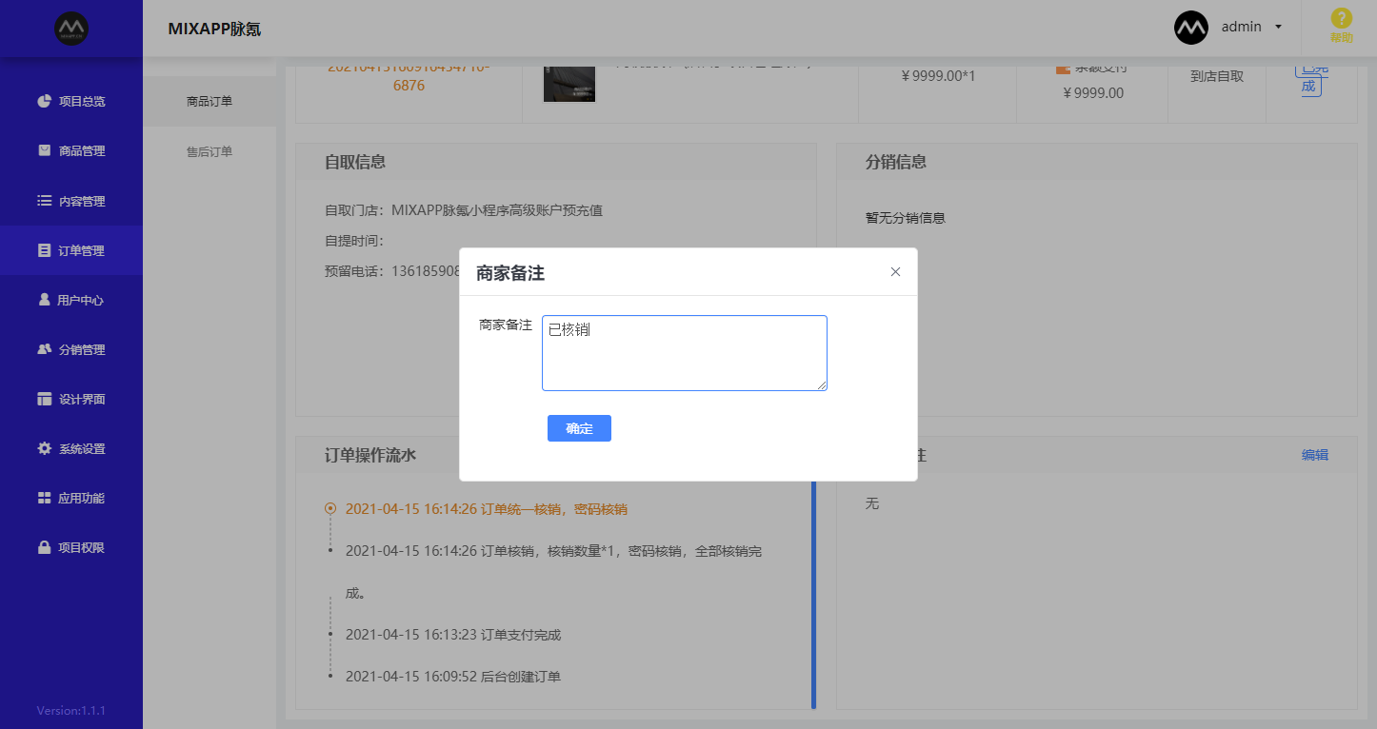Open 分销管理 menu item
Image resolution: width=1377 pixels, height=729 pixels.
71,349
